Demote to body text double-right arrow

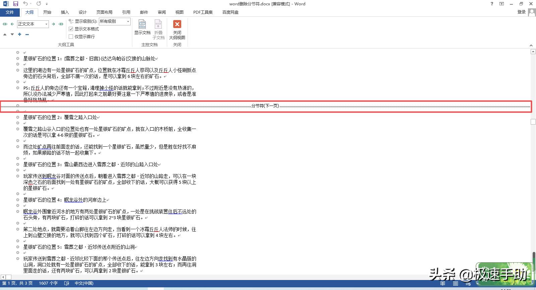click(61, 24)
